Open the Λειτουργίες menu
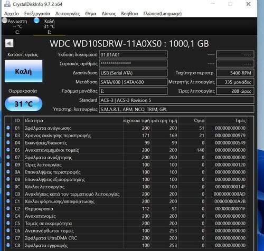This screenshot has width=264, height=251. pyautogui.click(x=68, y=14)
